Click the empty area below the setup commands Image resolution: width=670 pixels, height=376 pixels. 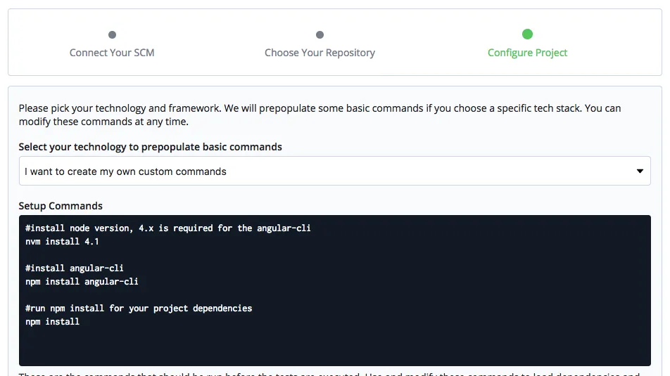(334, 348)
